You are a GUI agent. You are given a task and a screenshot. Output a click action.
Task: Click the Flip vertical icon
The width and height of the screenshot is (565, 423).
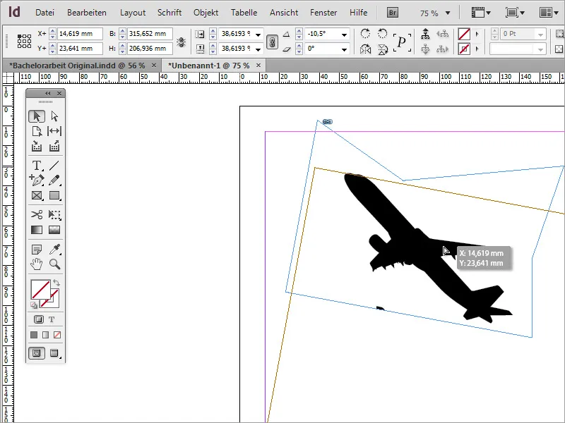(382, 49)
